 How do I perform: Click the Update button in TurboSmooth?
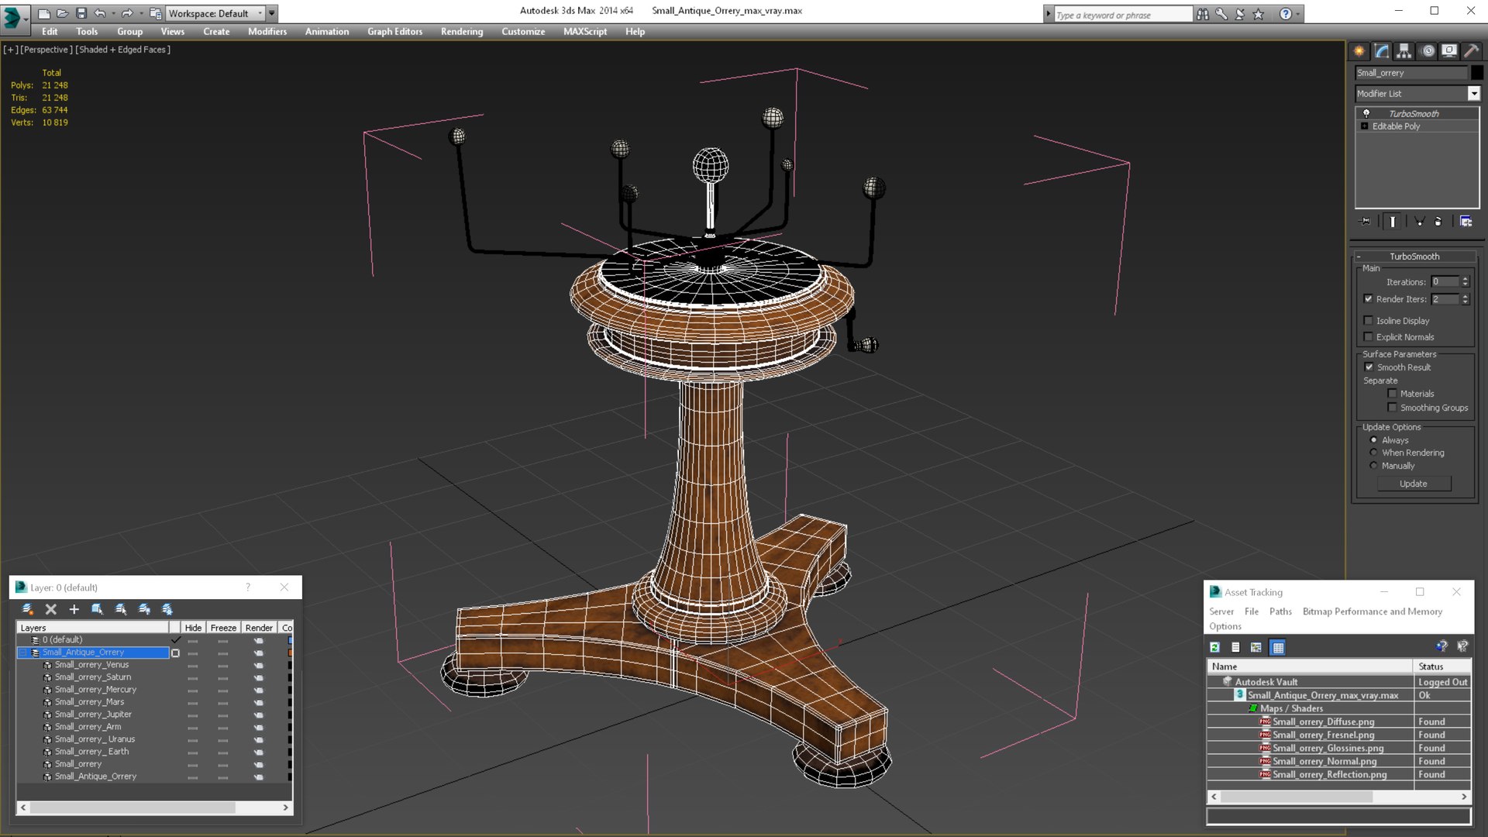pyautogui.click(x=1413, y=484)
